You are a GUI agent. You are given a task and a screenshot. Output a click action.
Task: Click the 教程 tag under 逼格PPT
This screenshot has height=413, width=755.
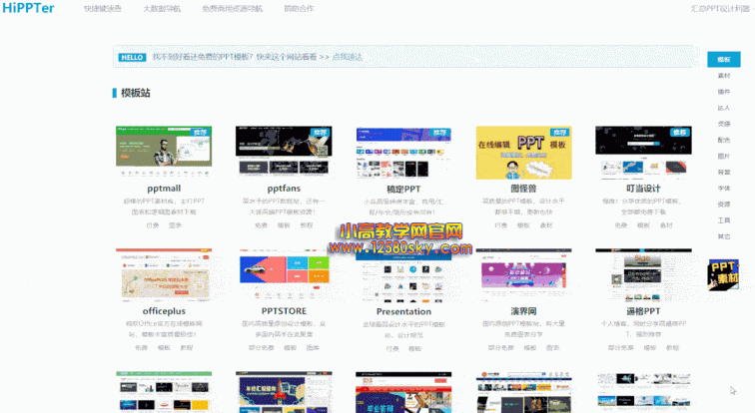[x=673, y=347]
